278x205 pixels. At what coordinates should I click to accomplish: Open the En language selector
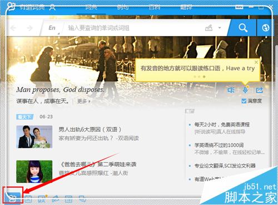pos(52,28)
